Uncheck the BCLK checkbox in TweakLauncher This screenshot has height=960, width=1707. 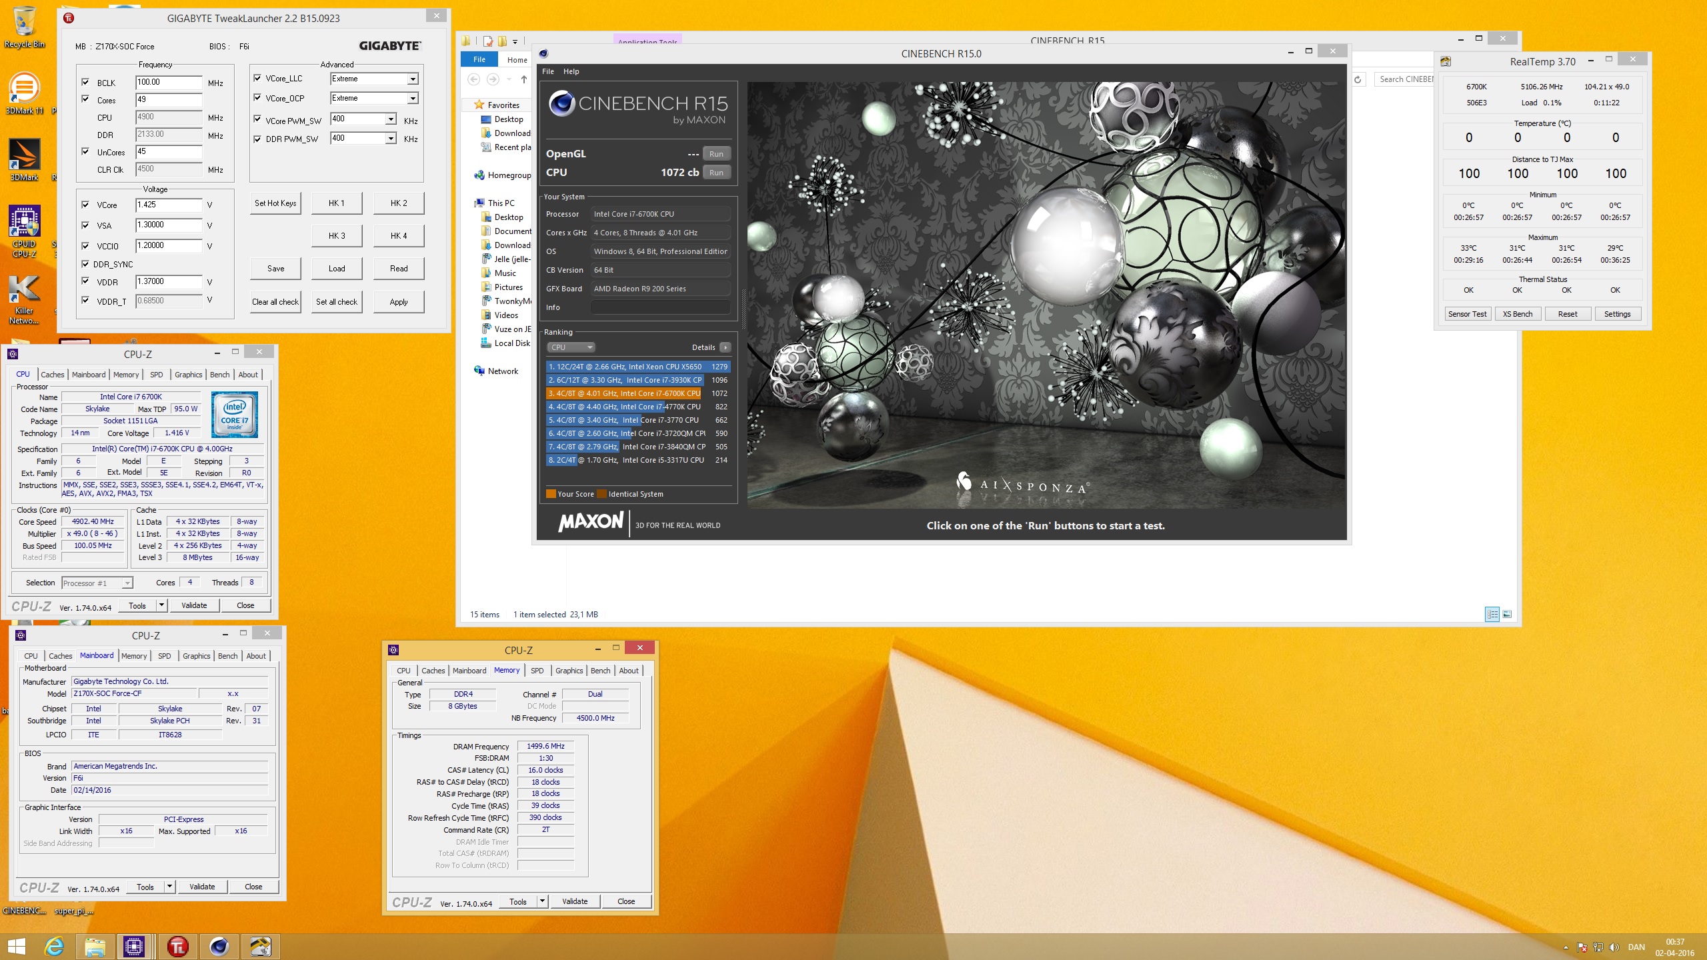click(85, 82)
